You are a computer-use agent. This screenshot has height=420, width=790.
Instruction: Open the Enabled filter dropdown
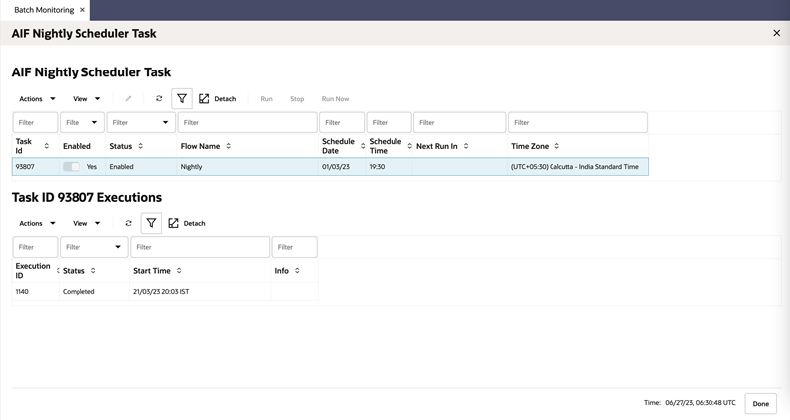coord(94,122)
